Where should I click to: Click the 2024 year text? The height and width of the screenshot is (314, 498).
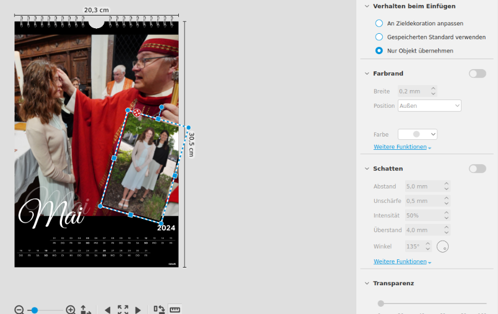[x=166, y=228]
